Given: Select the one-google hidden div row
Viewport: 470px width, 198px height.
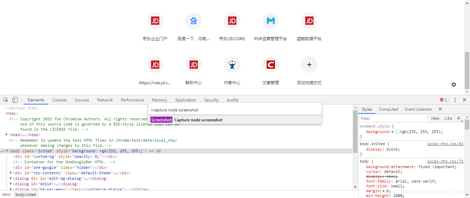Looking at the screenshot, I should point(176,167).
